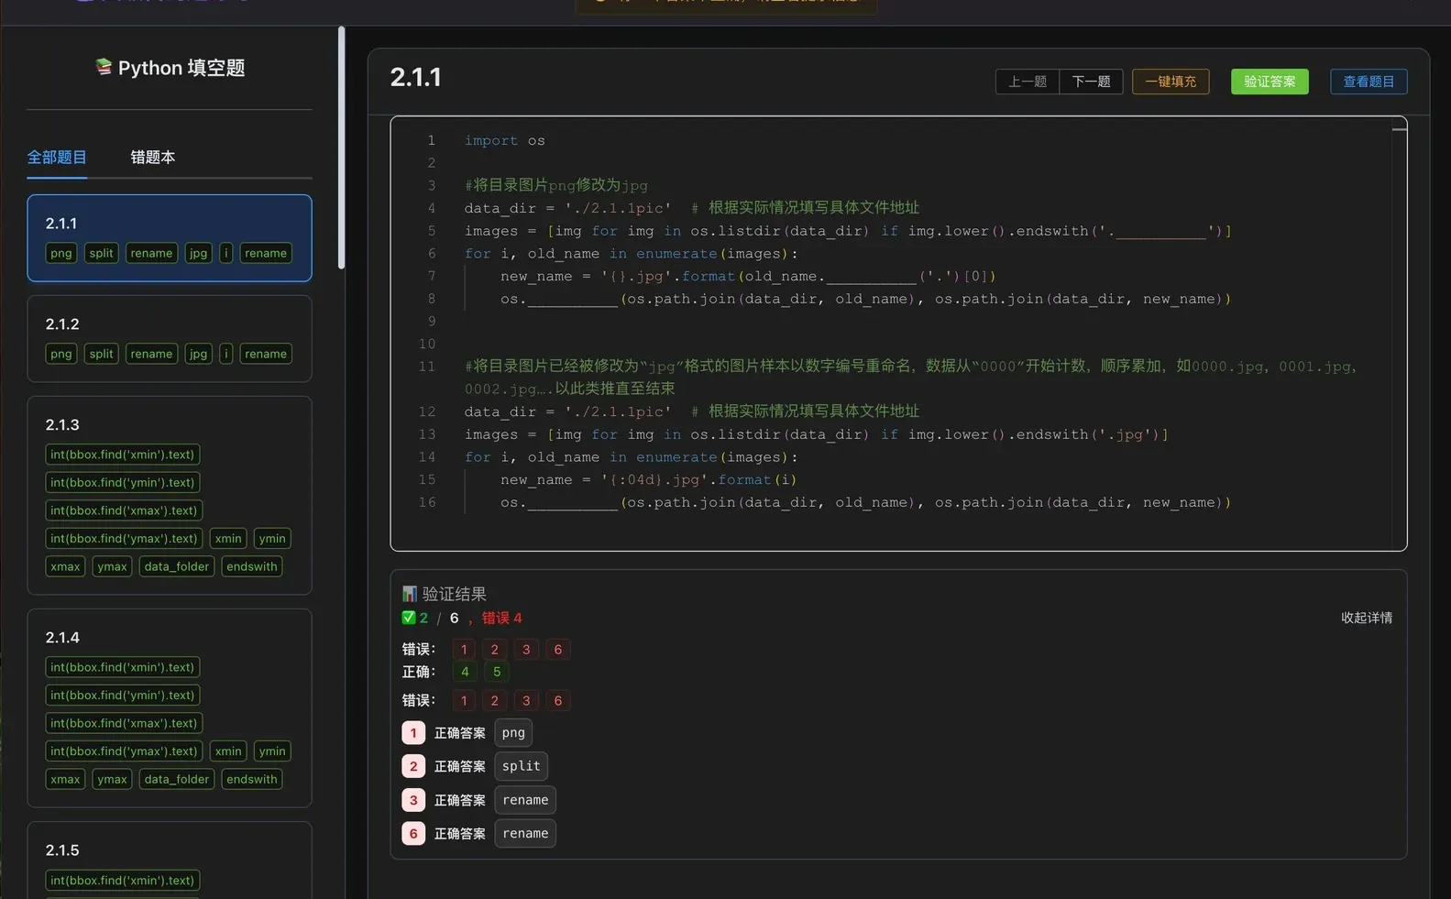Screen dimensions: 1451x899
Task: Focus the blank after endswith('. on line 5
Action: [1161, 231]
